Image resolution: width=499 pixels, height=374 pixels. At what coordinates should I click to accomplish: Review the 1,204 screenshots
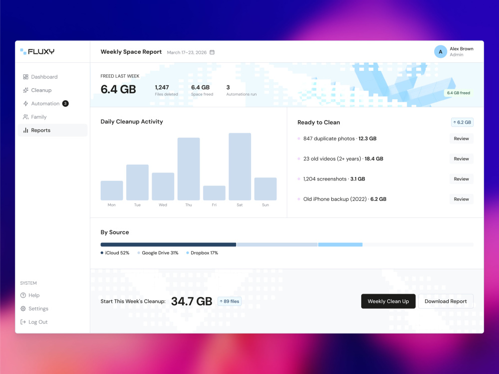pyautogui.click(x=461, y=179)
